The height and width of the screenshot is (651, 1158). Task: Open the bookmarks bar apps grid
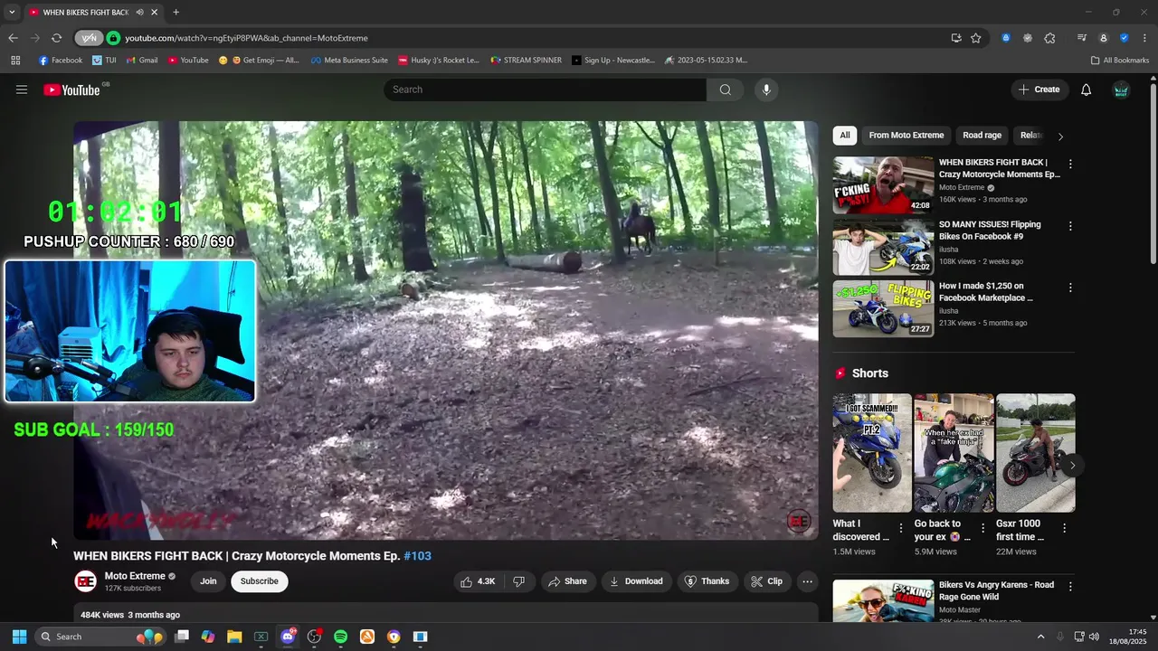point(15,61)
